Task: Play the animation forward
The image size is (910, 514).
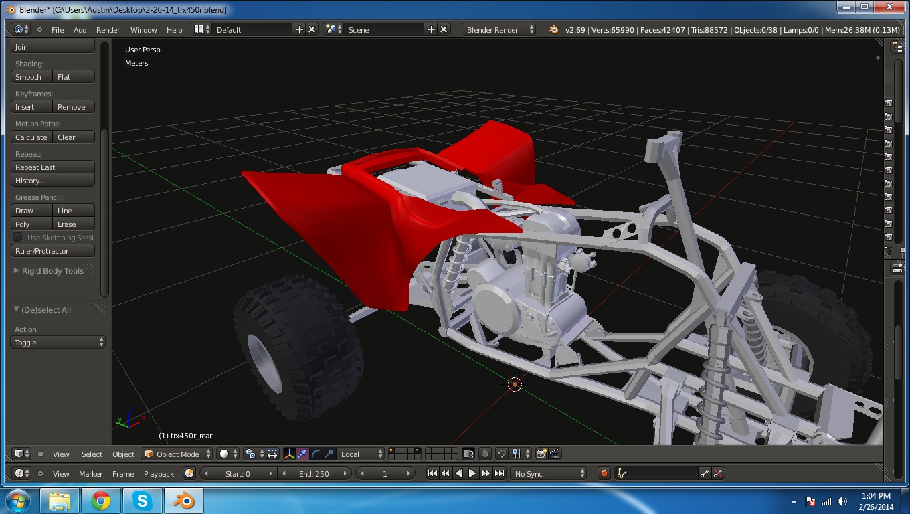Action: point(472,473)
